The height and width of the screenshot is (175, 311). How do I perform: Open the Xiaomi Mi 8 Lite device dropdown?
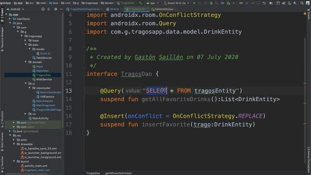point(176,3)
